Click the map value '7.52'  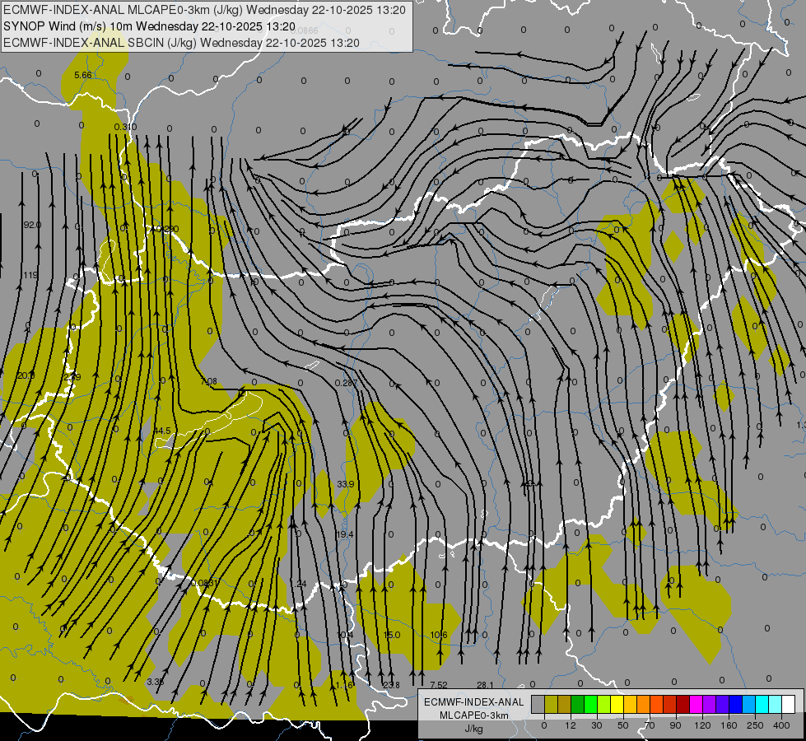pyautogui.click(x=439, y=685)
